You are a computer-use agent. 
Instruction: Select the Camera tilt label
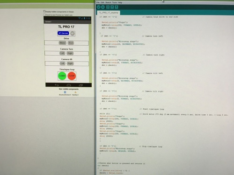[x=67, y=59]
